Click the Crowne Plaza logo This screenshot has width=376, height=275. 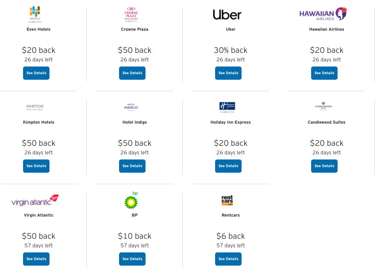131,14
